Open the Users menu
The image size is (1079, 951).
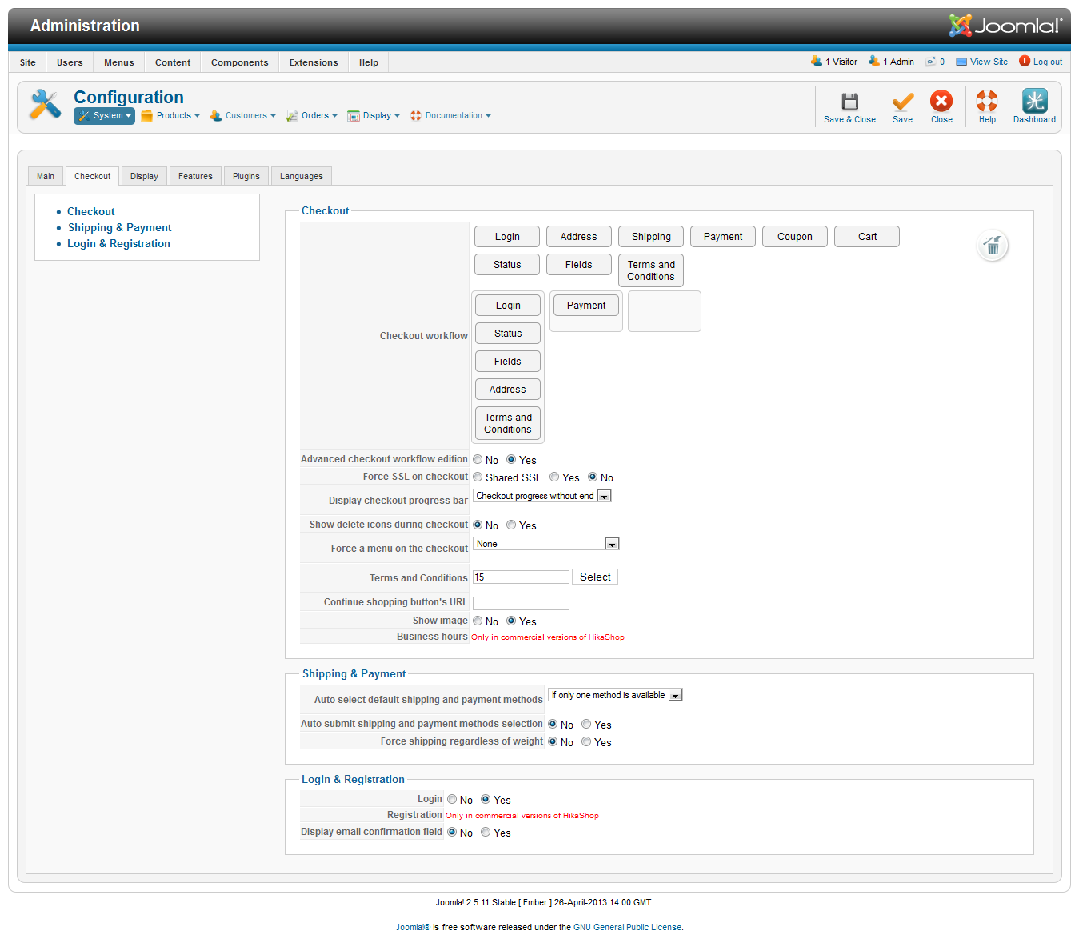coord(70,62)
